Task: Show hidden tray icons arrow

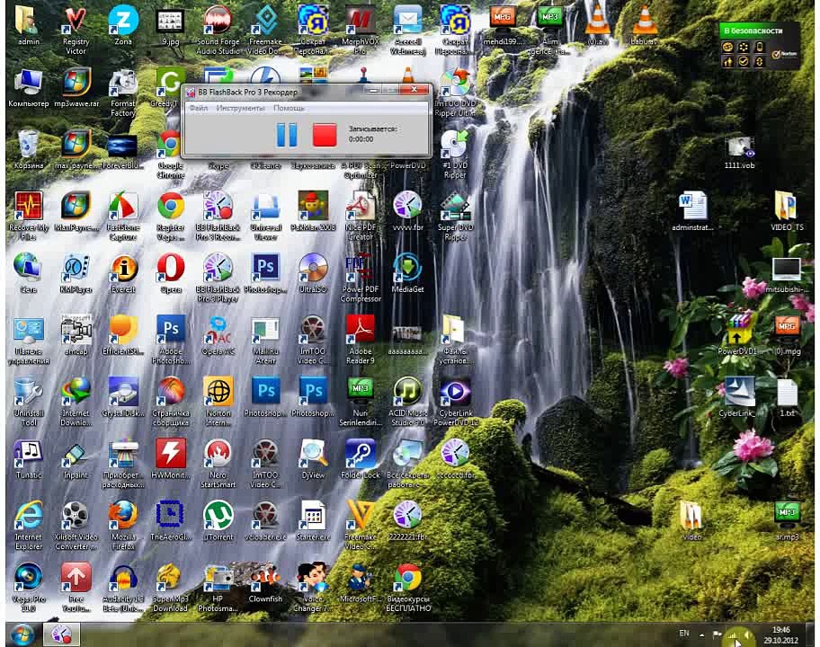Action: point(702,635)
